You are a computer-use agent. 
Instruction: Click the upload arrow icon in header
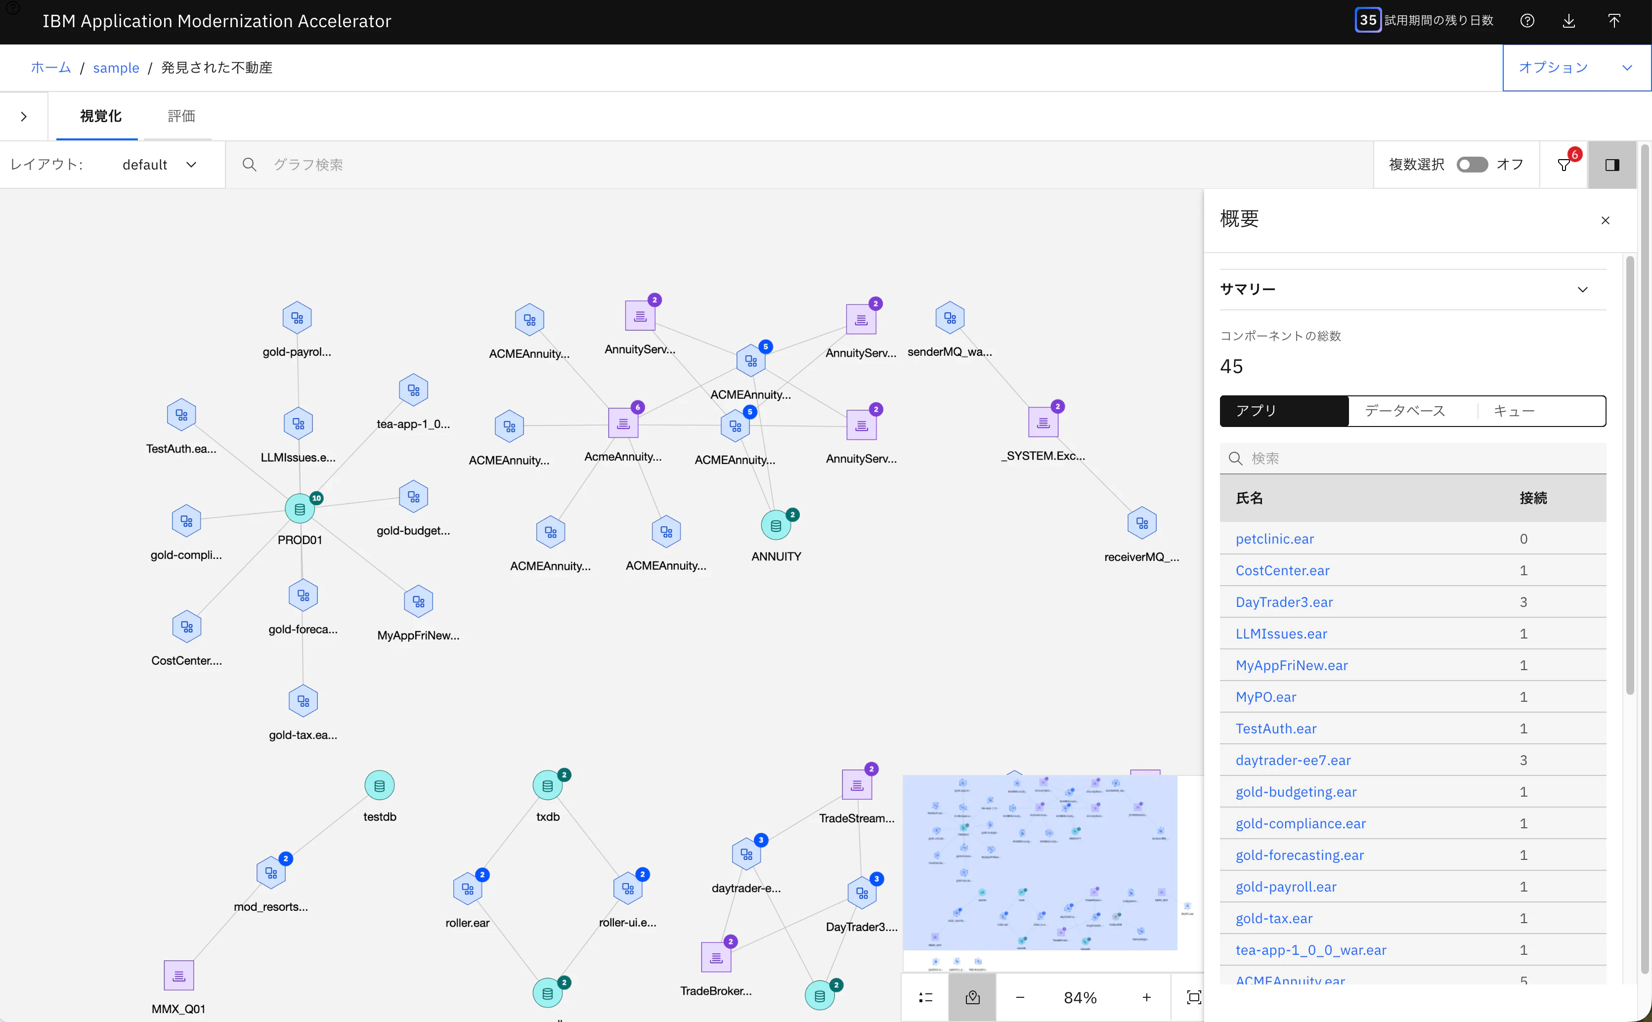tap(1614, 21)
